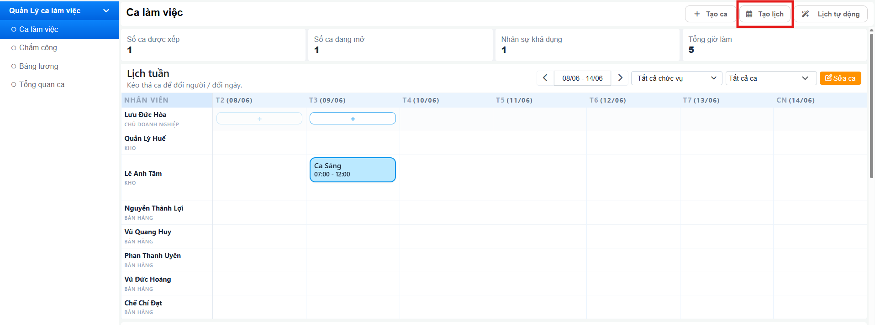The width and height of the screenshot is (875, 325).
Task: Go to previous week with left arrow
Action: pyautogui.click(x=545, y=78)
